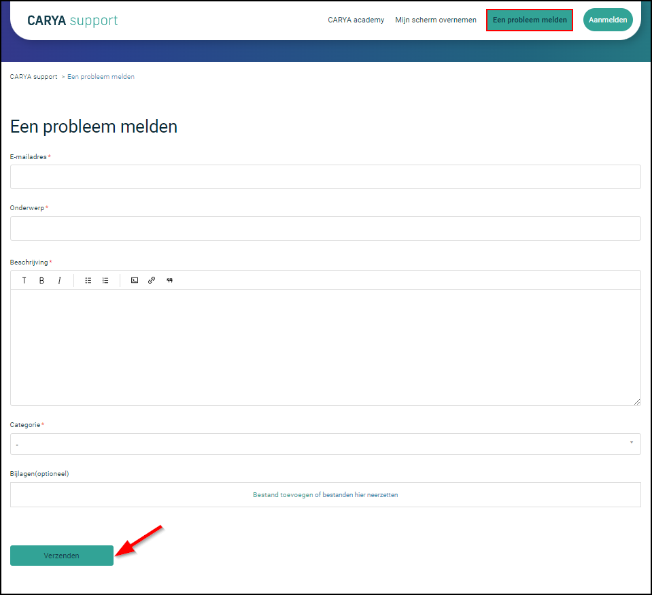652x595 pixels.
Task: Open CARYA academy from top navigation
Action: (x=356, y=20)
